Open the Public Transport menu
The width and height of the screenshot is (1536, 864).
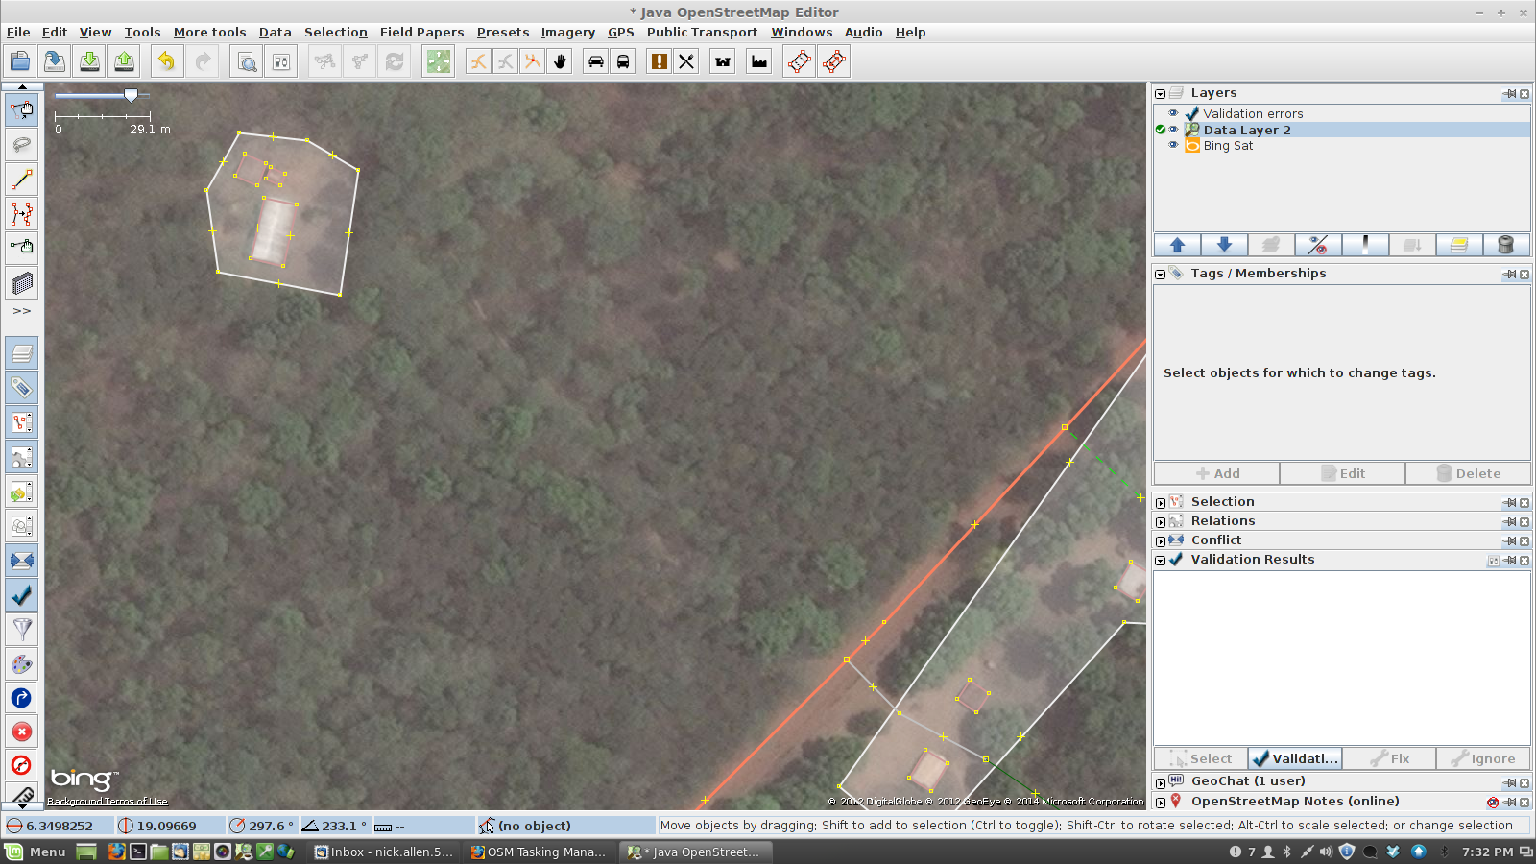(702, 32)
